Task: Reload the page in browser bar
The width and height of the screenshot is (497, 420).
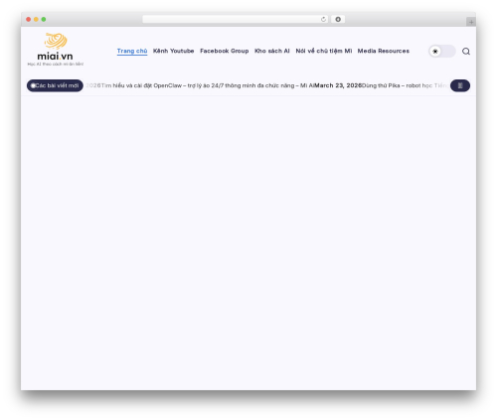Action: pos(323,19)
